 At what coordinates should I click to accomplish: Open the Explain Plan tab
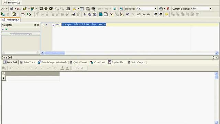point(116,62)
